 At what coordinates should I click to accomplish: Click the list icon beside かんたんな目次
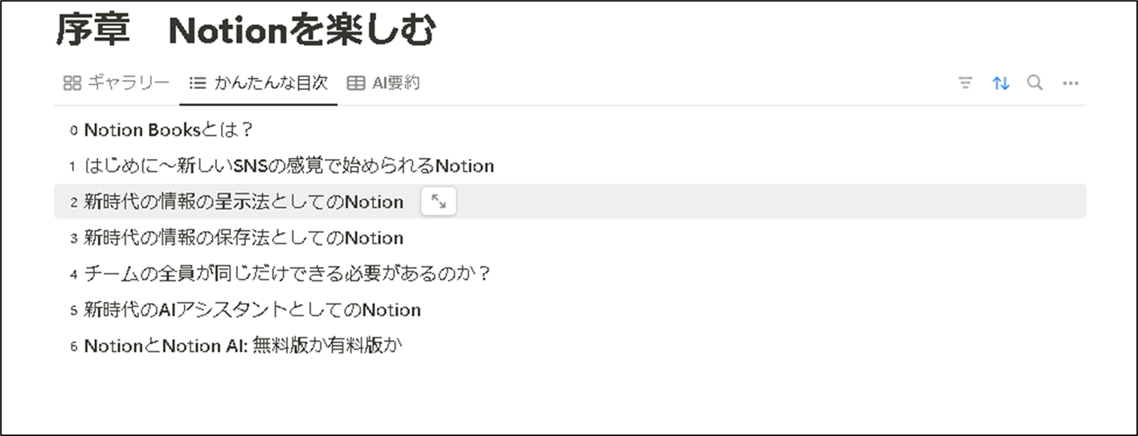pos(197,83)
